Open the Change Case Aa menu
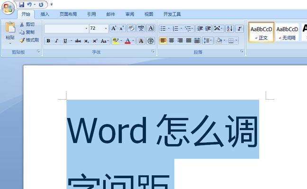The image size is (307, 189). coord(104,41)
